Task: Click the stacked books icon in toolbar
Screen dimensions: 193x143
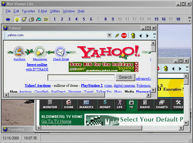Action: 24,19
